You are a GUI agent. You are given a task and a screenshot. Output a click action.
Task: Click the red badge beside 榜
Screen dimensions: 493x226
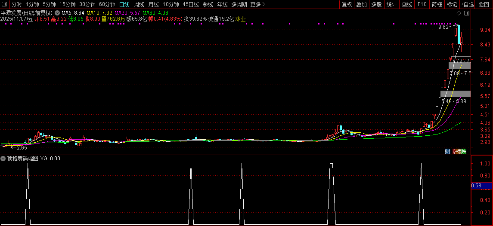tap(454, 152)
